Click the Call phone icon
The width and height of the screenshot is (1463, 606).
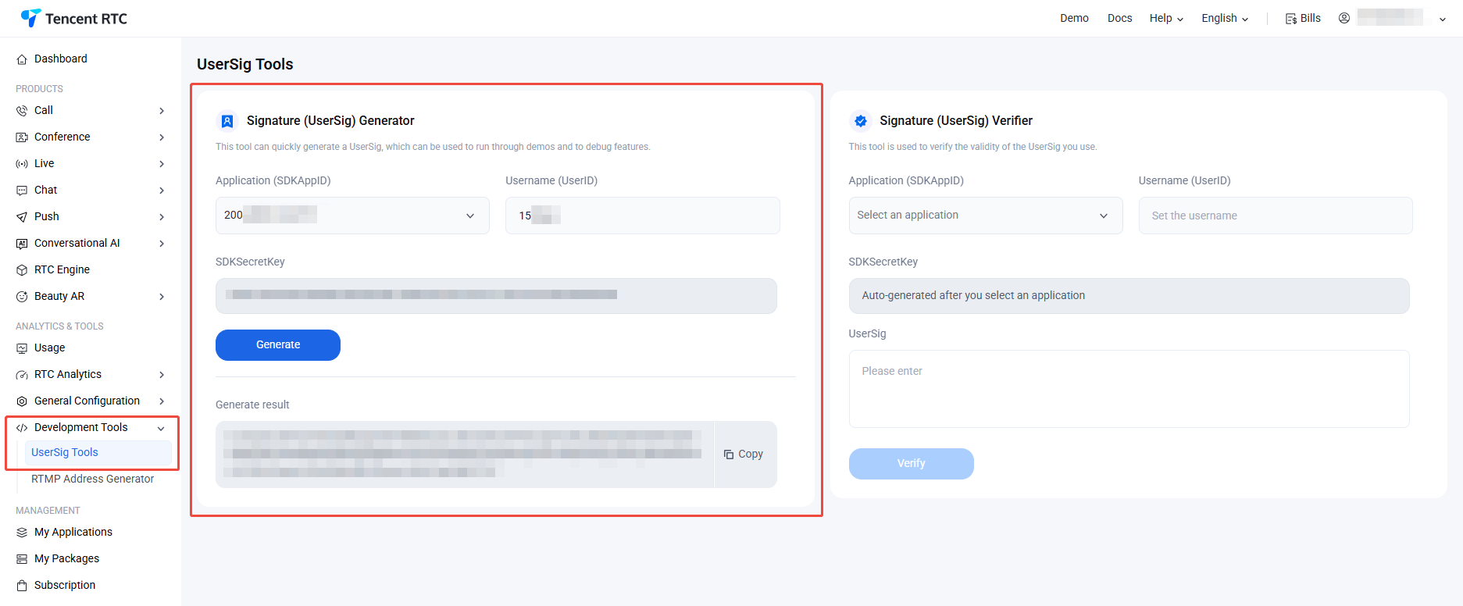pyautogui.click(x=22, y=111)
